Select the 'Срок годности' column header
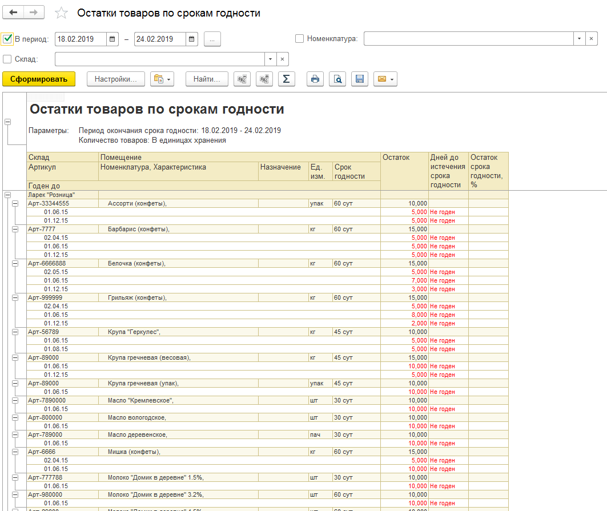Image resolution: width=607 pixels, height=511 pixels. [x=356, y=171]
